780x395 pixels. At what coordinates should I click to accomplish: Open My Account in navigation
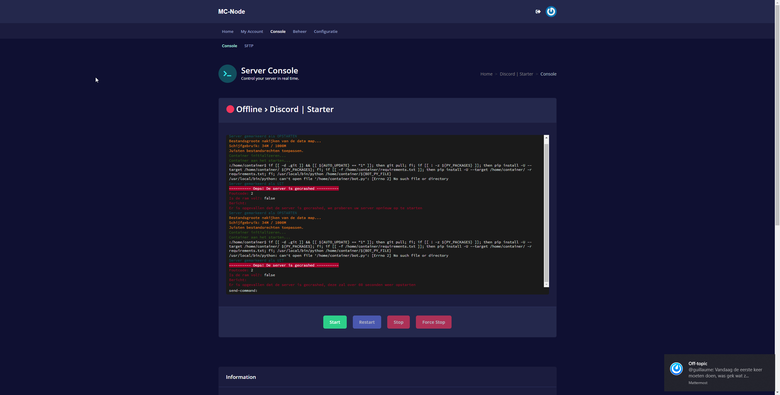pos(252,31)
